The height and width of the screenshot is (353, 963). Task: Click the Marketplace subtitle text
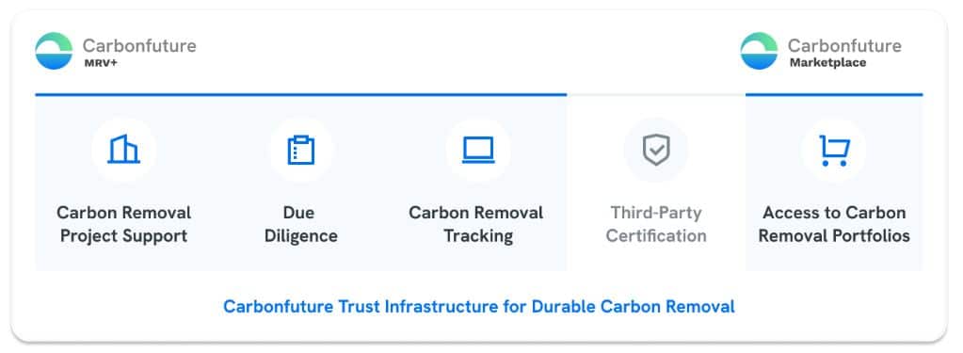(827, 63)
